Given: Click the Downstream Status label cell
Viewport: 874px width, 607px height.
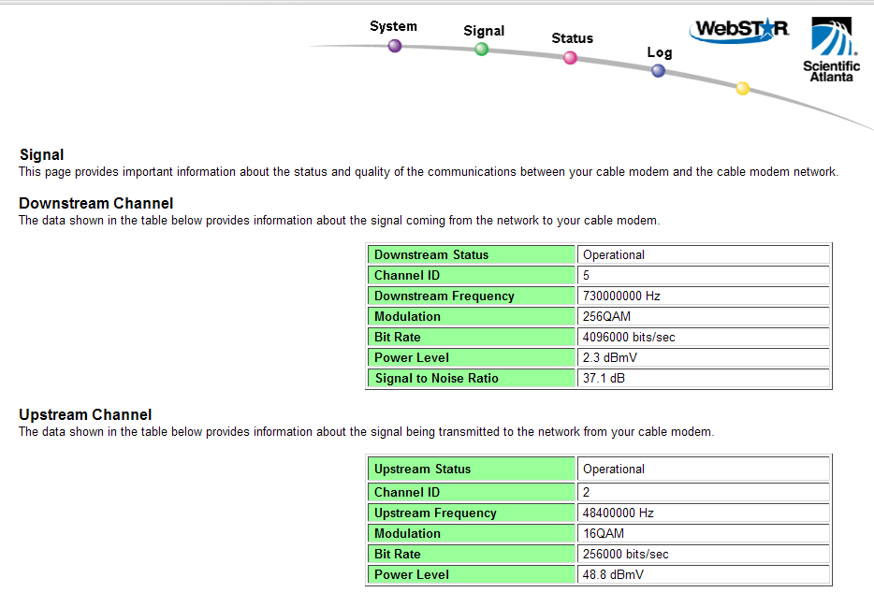Looking at the screenshot, I should (472, 254).
